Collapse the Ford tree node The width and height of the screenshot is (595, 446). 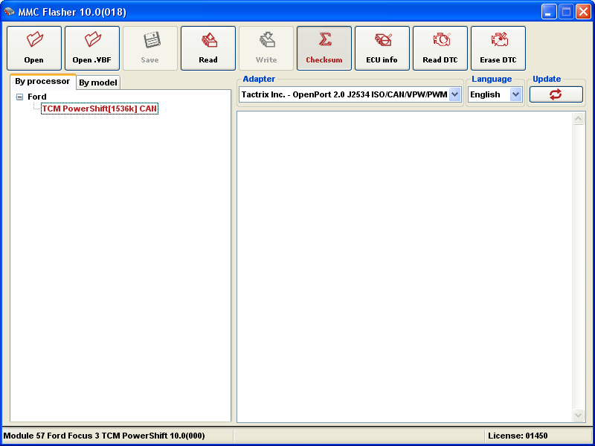[19, 97]
